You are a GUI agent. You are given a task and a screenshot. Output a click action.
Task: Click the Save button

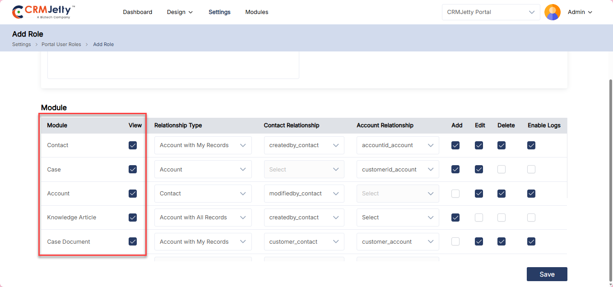pos(547,274)
